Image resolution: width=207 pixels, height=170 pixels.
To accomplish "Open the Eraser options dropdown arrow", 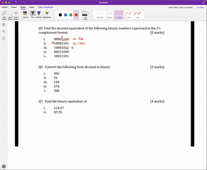I will pyautogui.click(x=28, y=13).
